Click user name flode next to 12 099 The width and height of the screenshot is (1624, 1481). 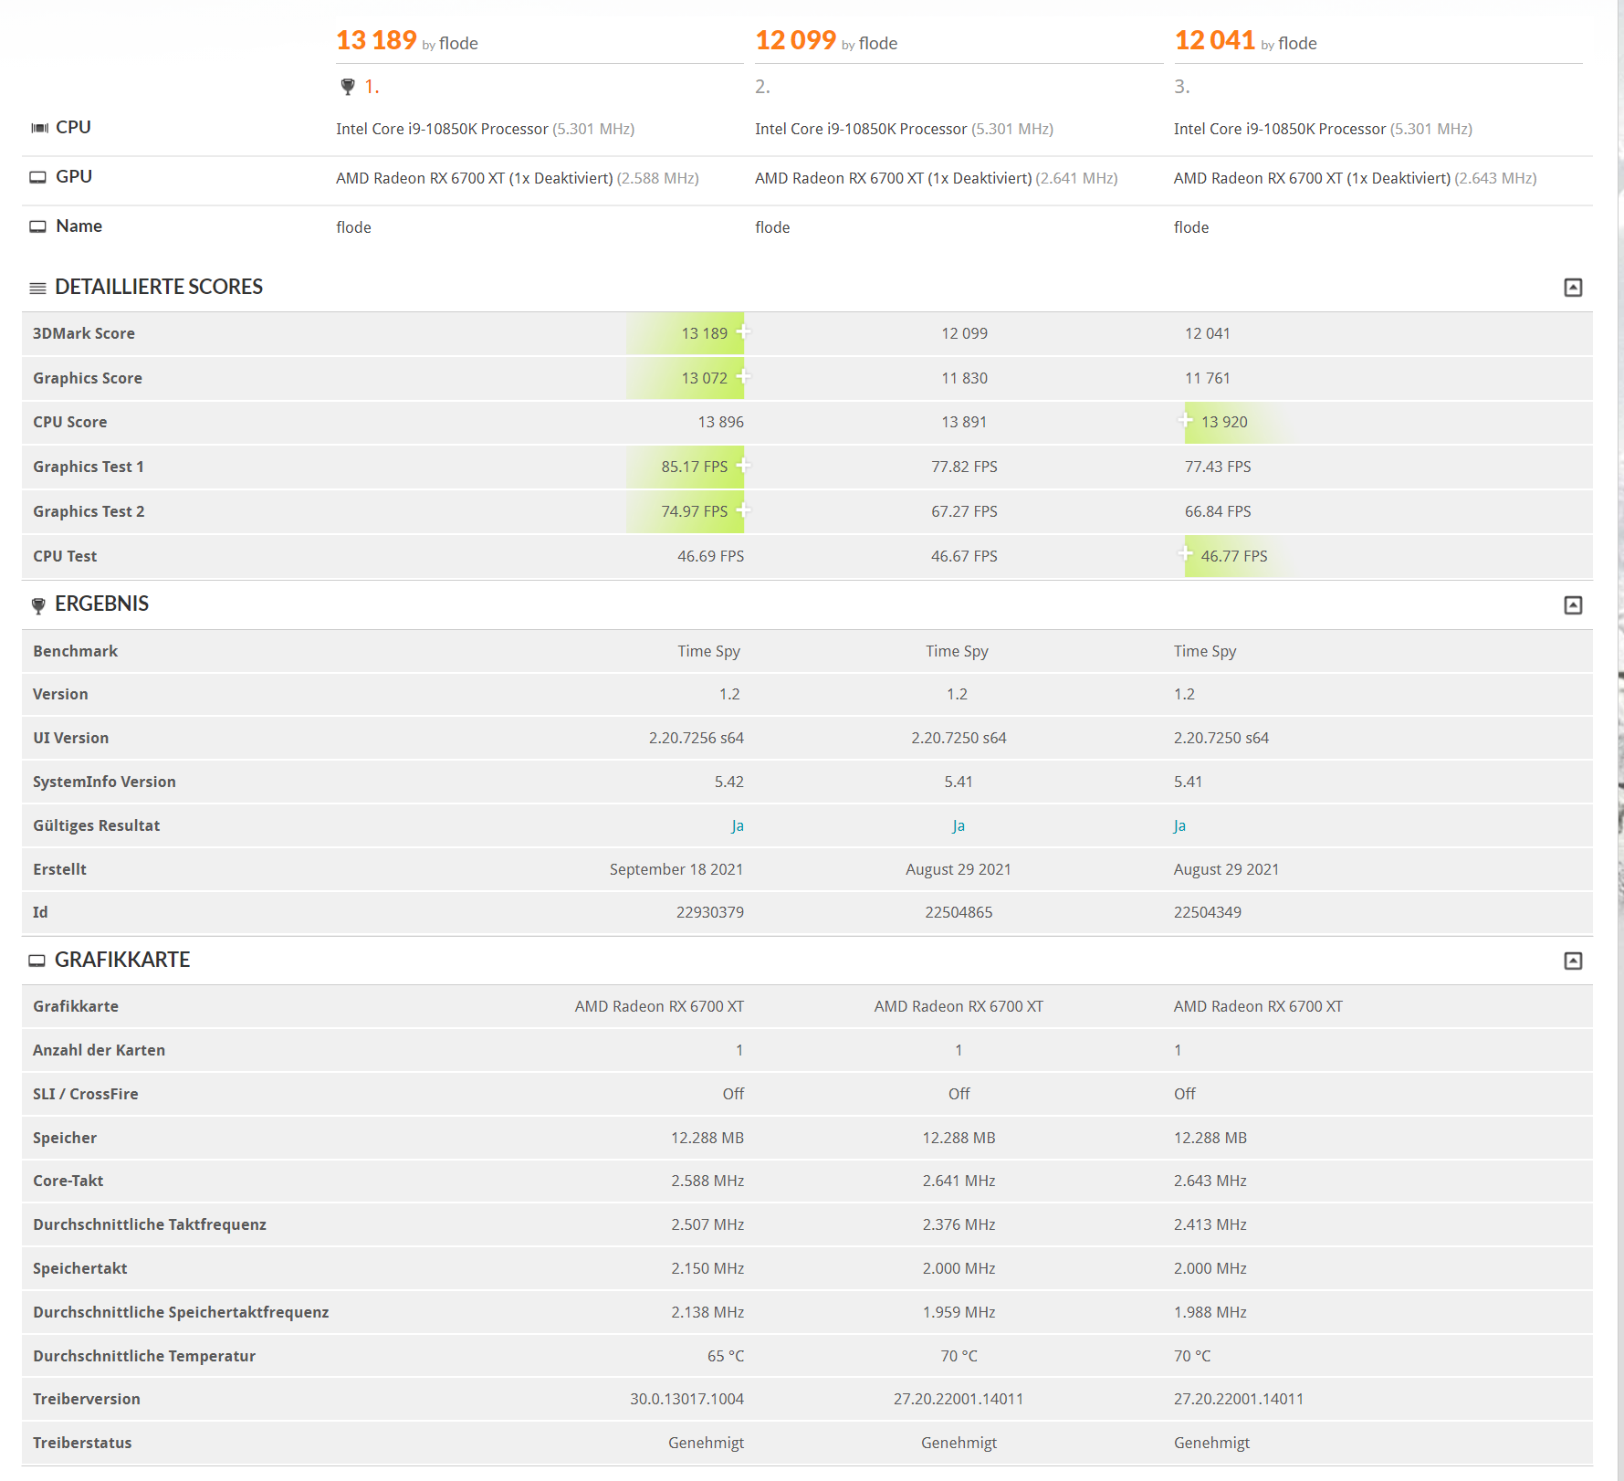pyautogui.click(x=878, y=44)
